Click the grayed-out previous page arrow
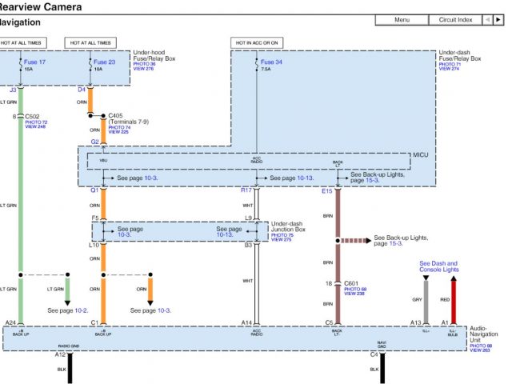 coord(487,19)
